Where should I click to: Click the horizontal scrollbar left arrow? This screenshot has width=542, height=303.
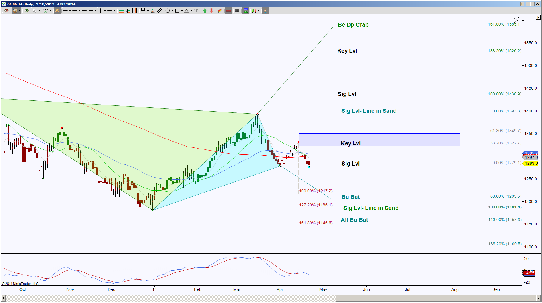coord(3,298)
